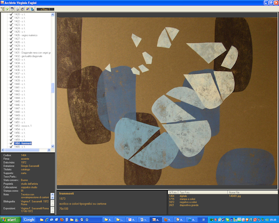Click the dimensions text 70x100

64,209
